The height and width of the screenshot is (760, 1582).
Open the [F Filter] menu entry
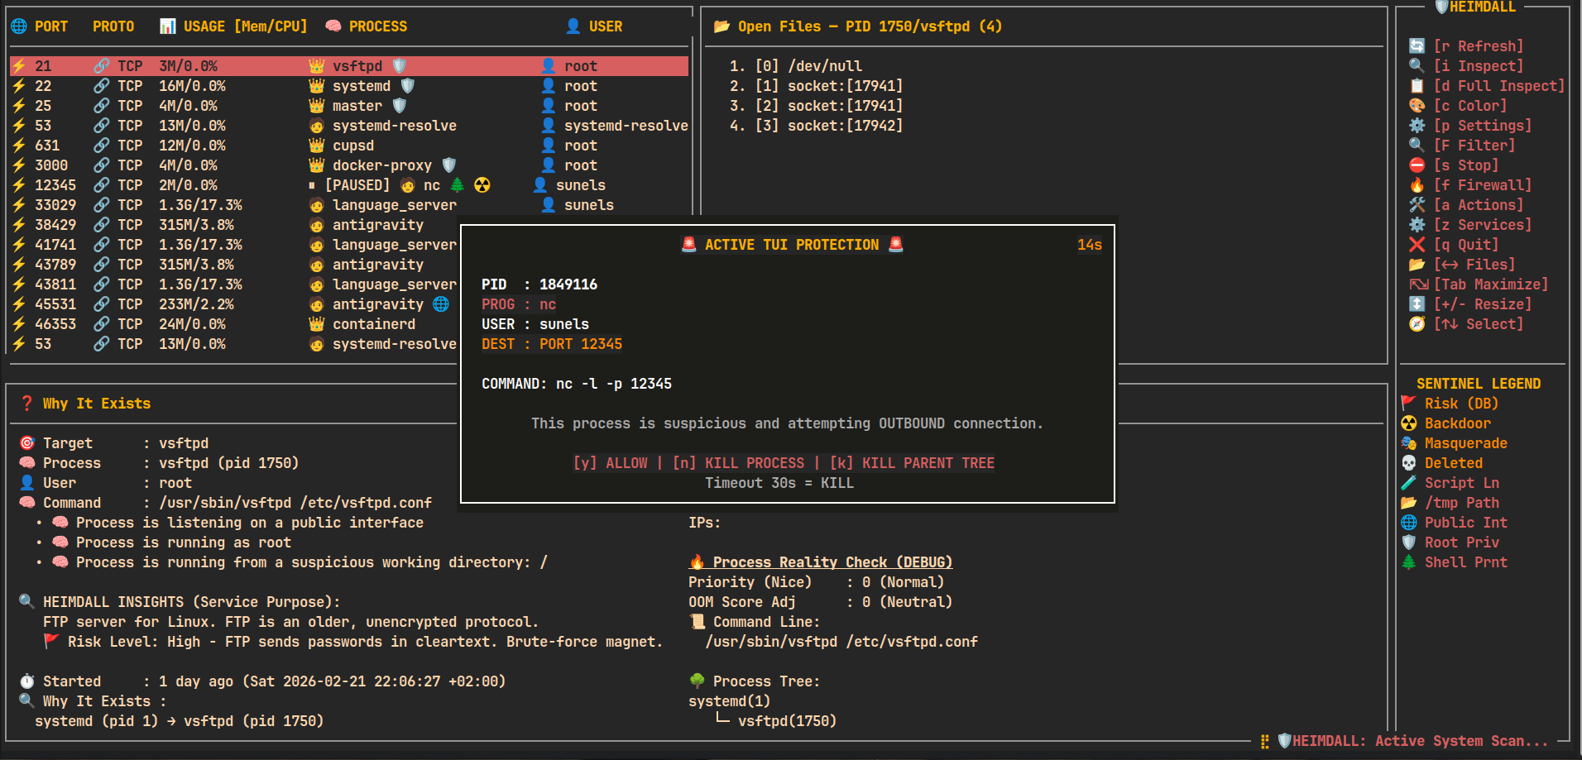[1474, 146]
